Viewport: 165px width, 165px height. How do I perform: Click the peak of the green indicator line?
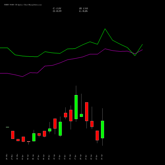coord(105,29)
